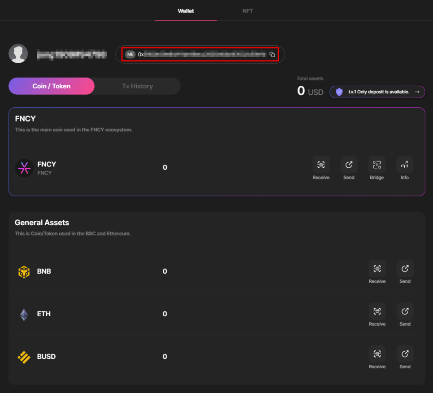433x393 pixels.
Task: Click the FNCY balance value 0
Action: point(165,167)
